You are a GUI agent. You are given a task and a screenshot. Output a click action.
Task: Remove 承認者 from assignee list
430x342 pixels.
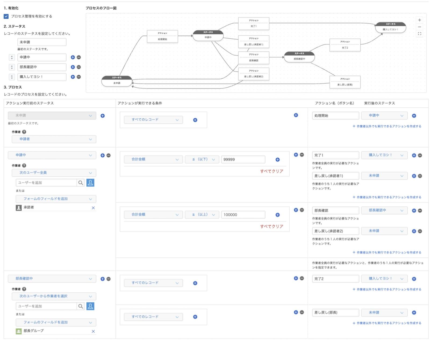[x=93, y=208]
